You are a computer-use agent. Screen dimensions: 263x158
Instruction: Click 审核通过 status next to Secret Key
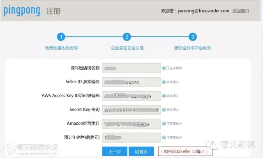(x=173, y=110)
